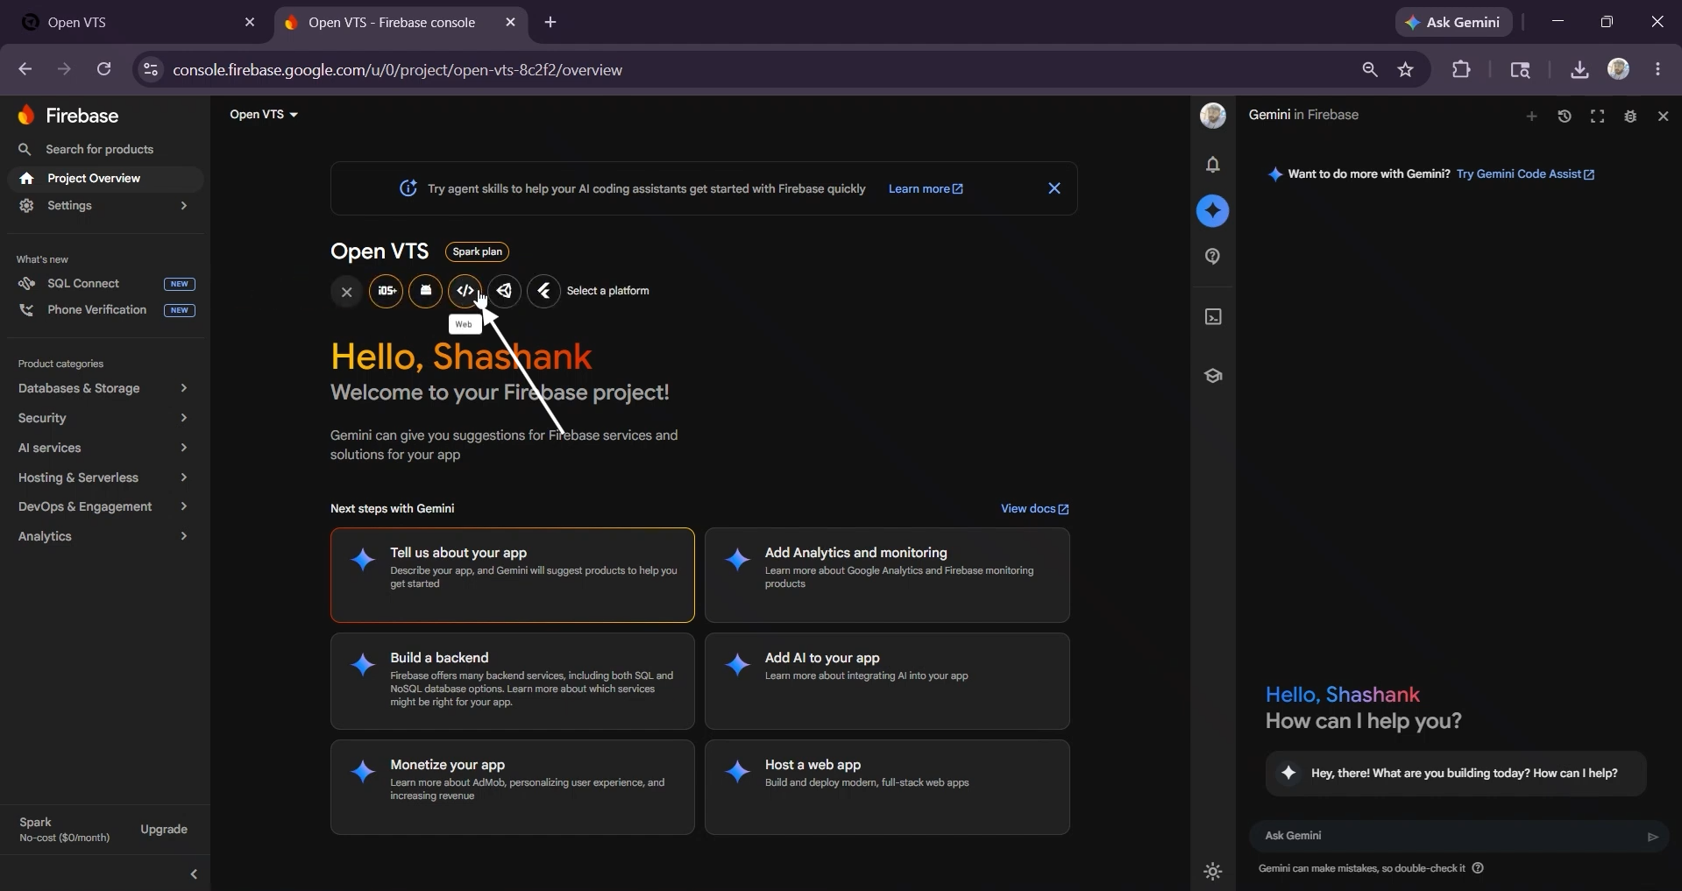Click the Gemini suggestion prompt chip

1456,774
